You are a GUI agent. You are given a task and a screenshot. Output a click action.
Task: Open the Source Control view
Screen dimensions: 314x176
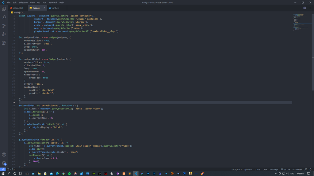[x=4, y=26]
